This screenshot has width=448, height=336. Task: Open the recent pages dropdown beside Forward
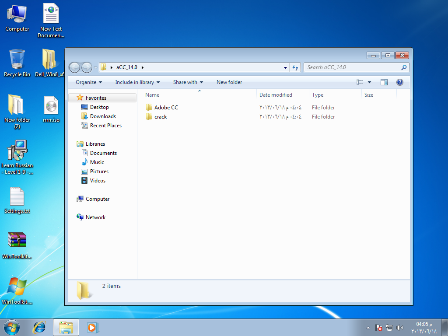click(95, 68)
